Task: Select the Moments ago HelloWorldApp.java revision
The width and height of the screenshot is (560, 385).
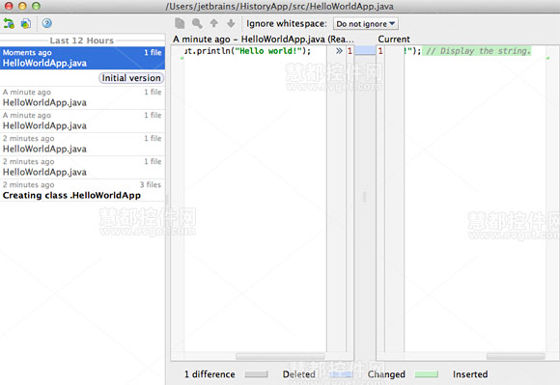Action: pos(82,58)
